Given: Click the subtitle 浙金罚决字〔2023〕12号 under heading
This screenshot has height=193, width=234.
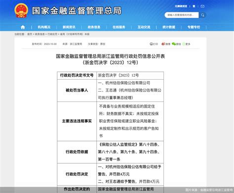Looking at the screenshot, I should (111, 63).
